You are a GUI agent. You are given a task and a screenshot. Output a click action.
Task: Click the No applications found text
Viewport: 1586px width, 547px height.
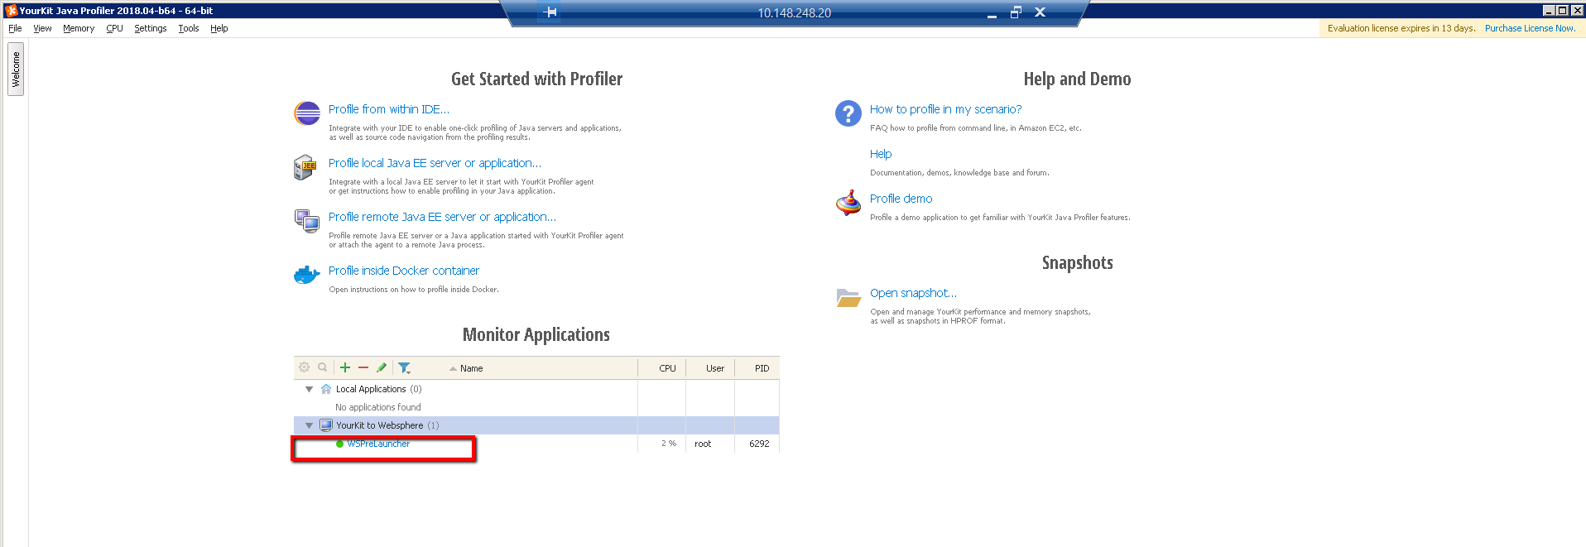tap(377, 407)
